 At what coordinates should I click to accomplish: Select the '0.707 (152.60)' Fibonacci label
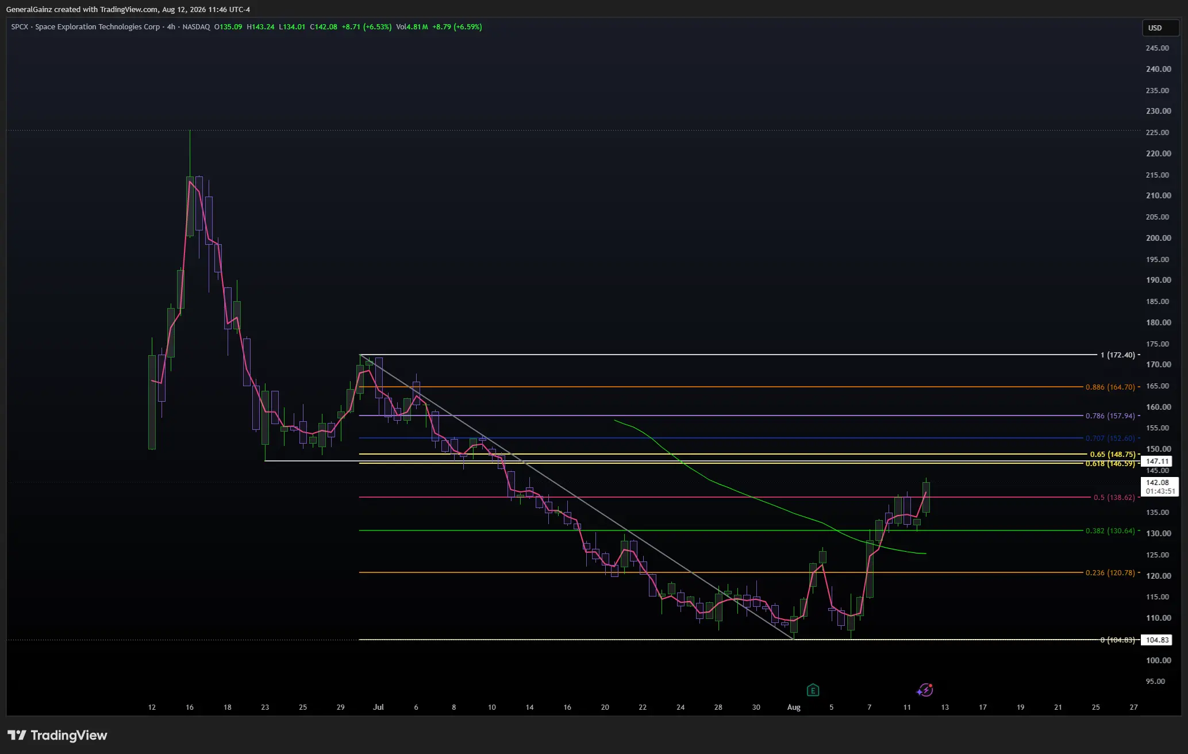(1110, 438)
